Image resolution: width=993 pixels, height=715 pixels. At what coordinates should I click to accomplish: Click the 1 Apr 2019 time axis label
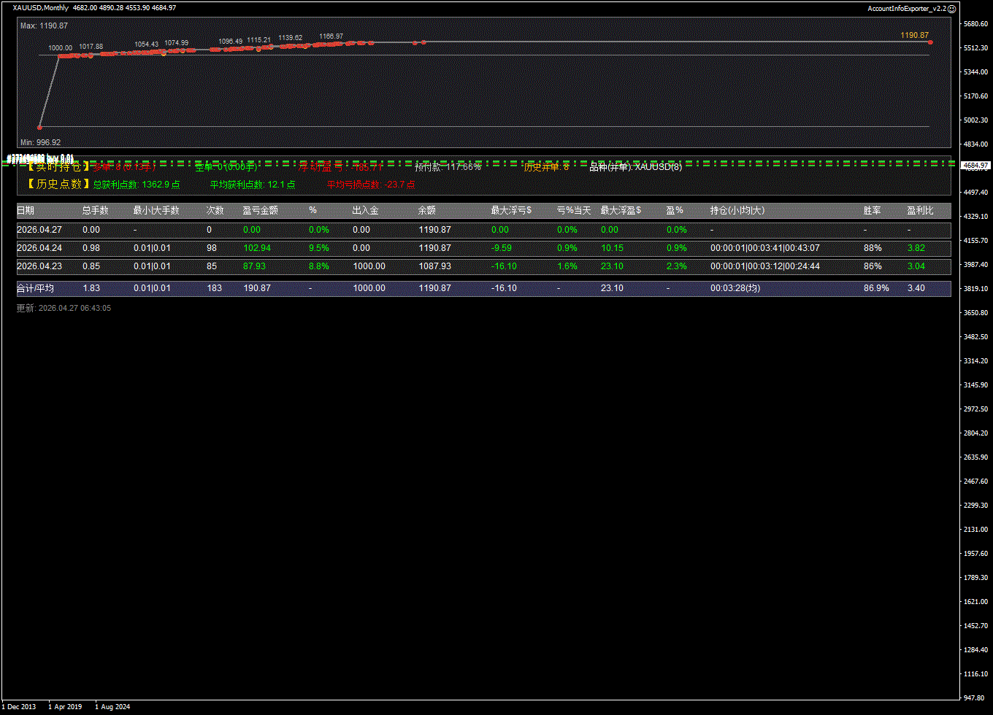pos(66,706)
